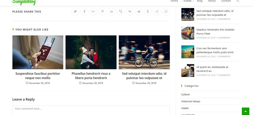Click the 'PLEASE SHARE THIS' label
The width and height of the screenshot is (253, 115).
(x=27, y=11)
